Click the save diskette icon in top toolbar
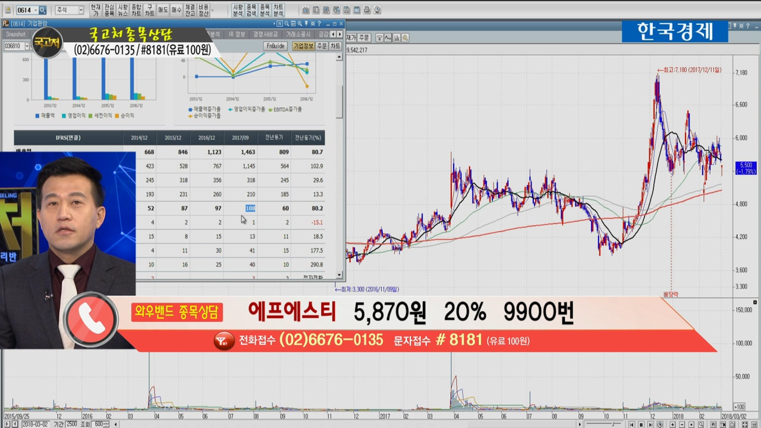The height and width of the screenshot is (428, 761). 346,10
